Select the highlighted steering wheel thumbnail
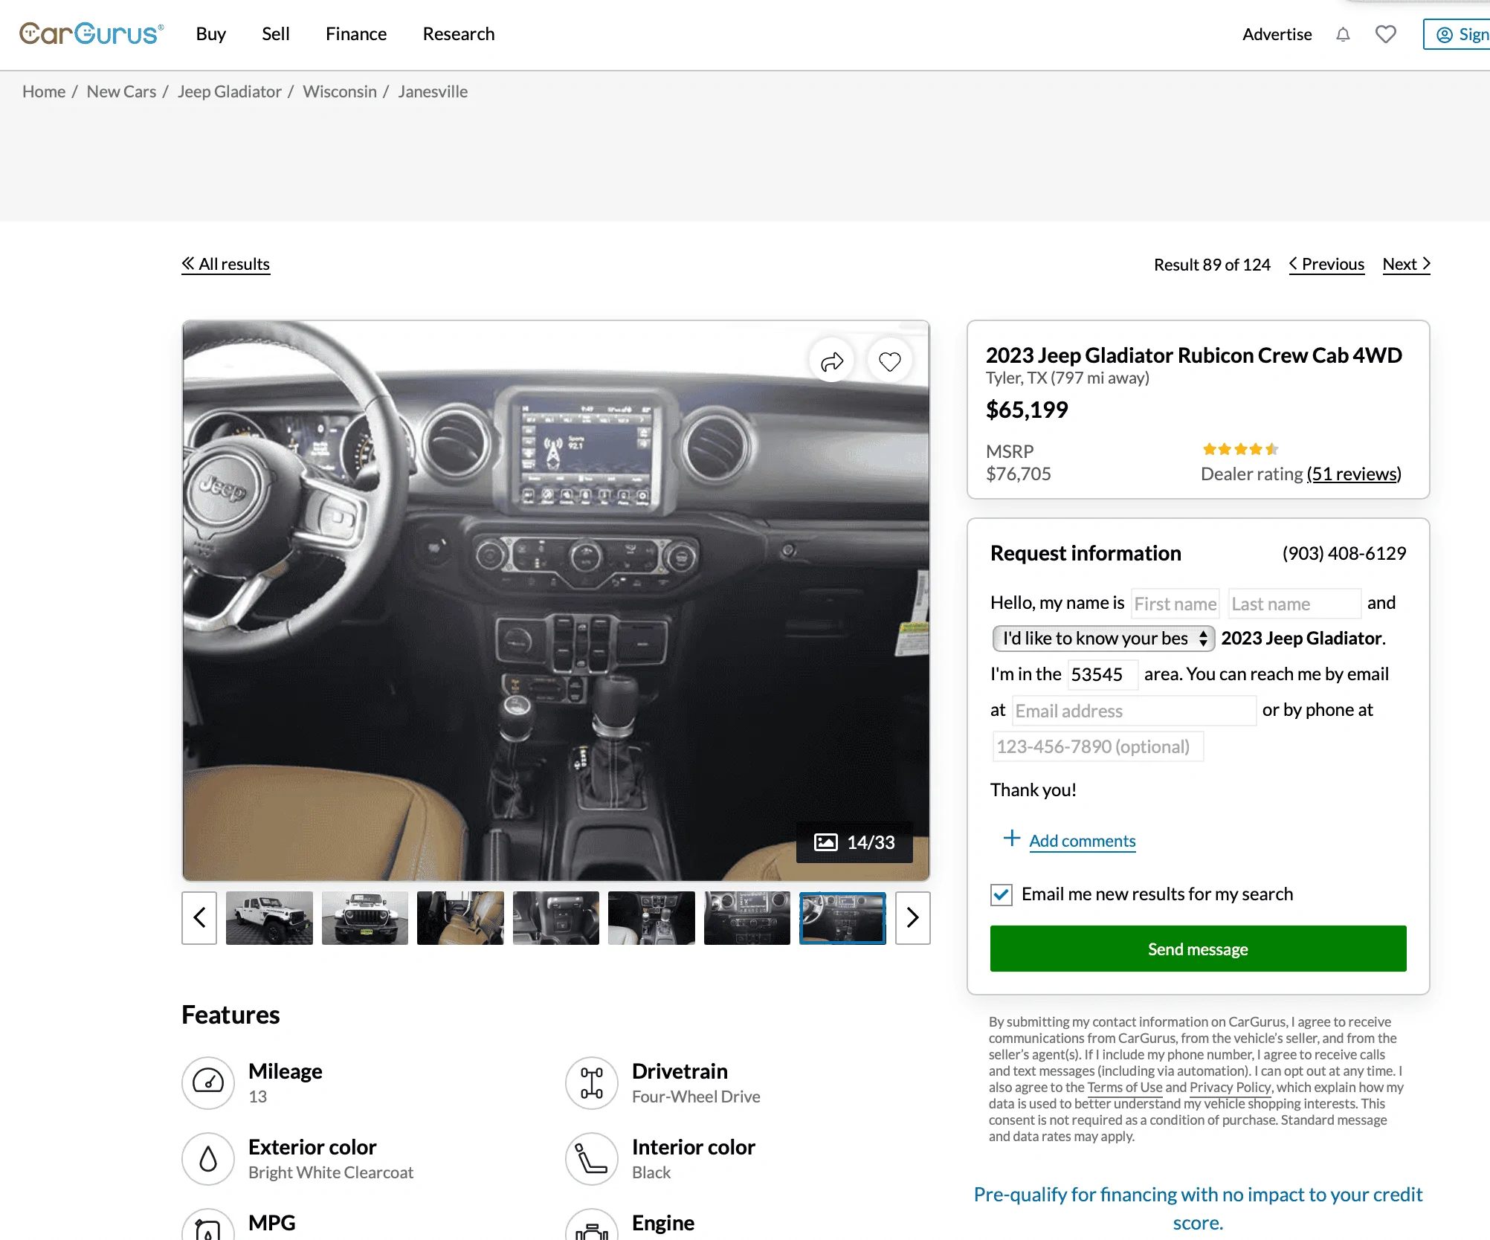The image size is (1490, 1240). pyautogui.click(x=842, y=918)
